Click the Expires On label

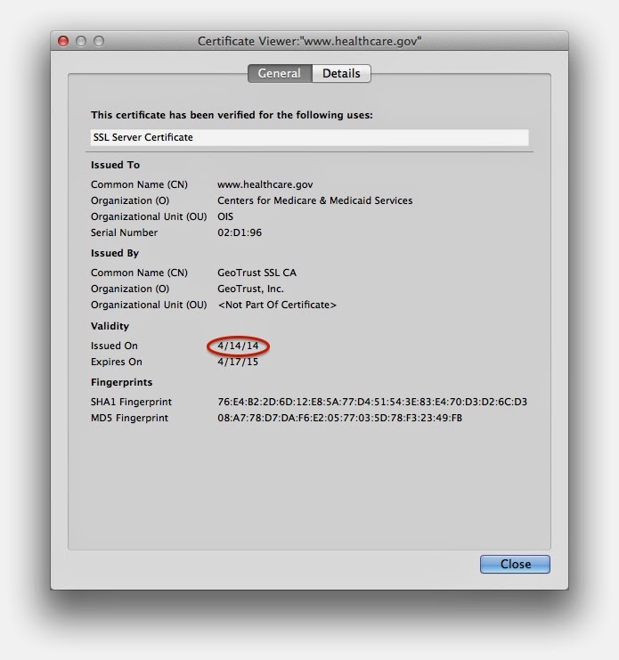click(x=116, y=362)
